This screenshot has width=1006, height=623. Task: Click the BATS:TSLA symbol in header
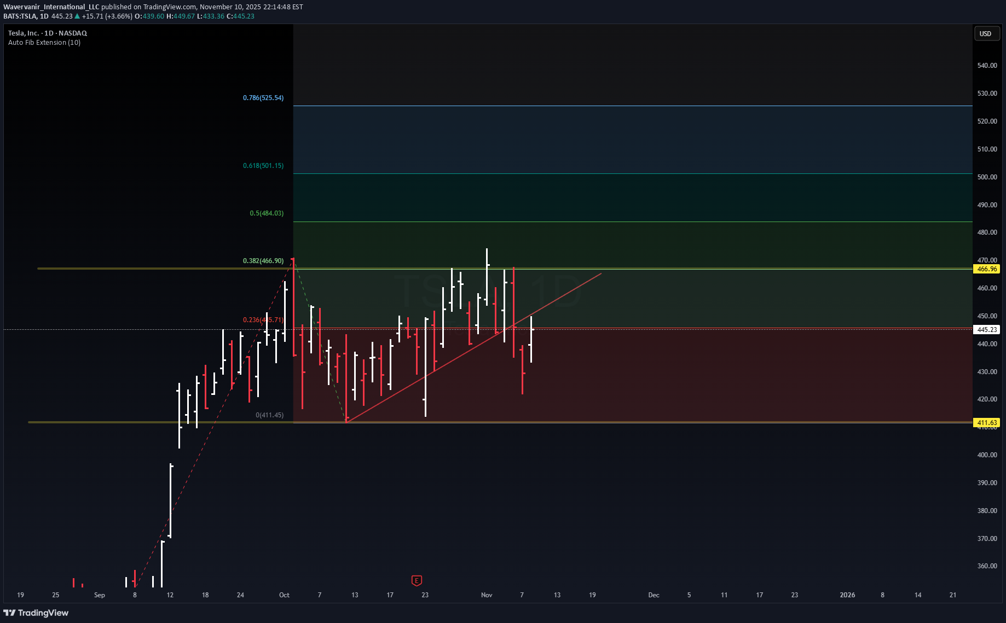click(20, 16)
